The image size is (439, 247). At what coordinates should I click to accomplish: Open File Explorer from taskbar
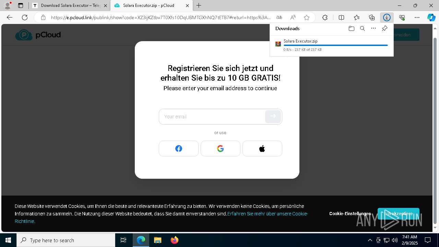click(157, 240)
